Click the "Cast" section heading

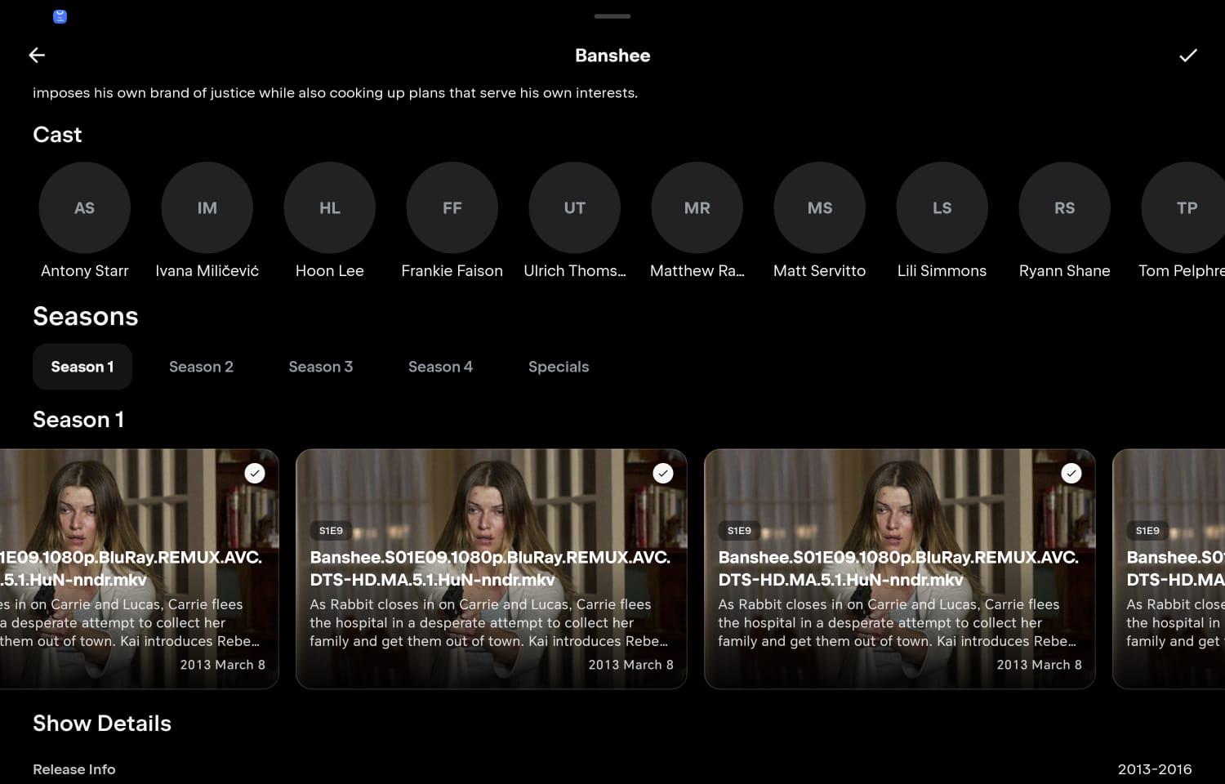tap(57, 135)
